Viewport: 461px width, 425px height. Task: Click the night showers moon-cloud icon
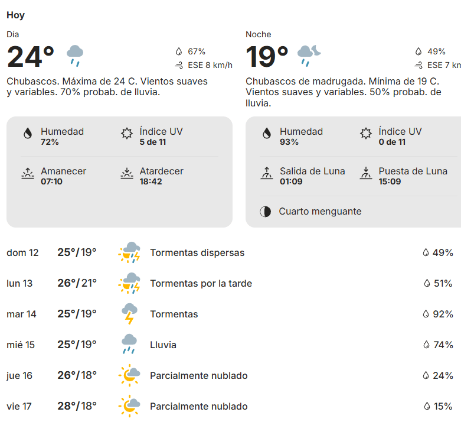pos(309,55)
